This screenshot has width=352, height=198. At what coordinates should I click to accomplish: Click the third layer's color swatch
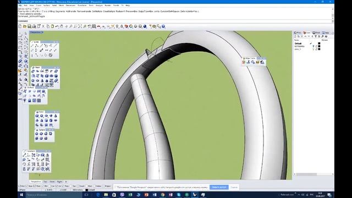(319, 49)
